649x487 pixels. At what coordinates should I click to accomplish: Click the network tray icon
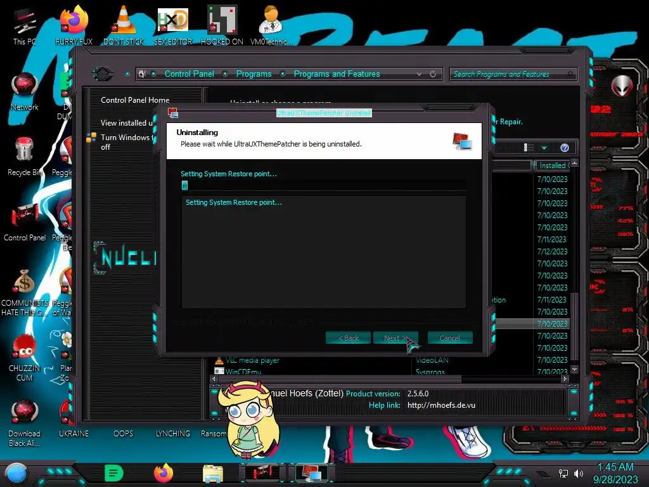(563, 473)
